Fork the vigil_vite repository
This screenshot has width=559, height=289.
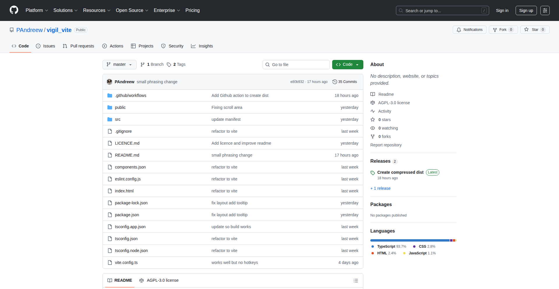(x=503, y=30)
